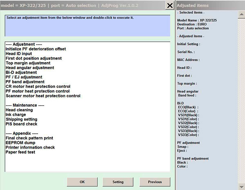Select 'Final check pattern print' item
Image resolution: width=245 pixels, height=190 pixels.
coord(29,138)
